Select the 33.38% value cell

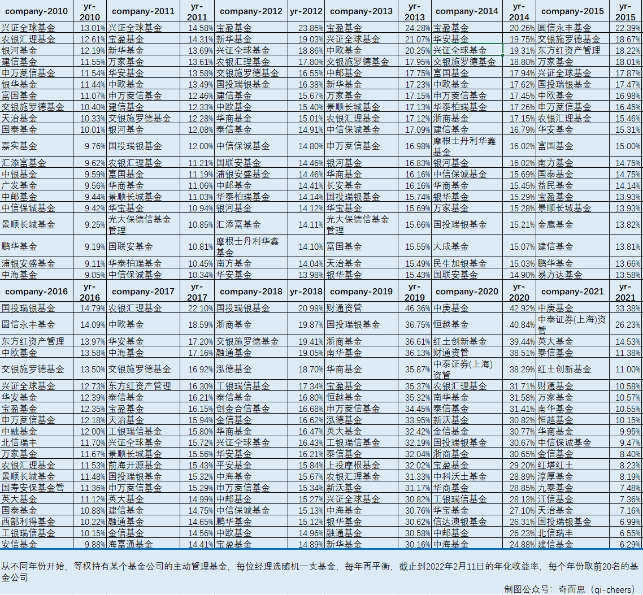pyautogui.click(x=626, y=308)
